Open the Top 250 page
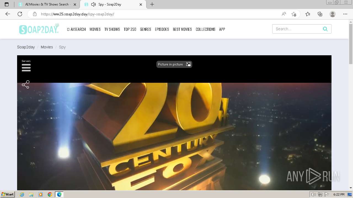Image resolution: width=353 pixels, height=198 pixels. [x=130, y=29]
